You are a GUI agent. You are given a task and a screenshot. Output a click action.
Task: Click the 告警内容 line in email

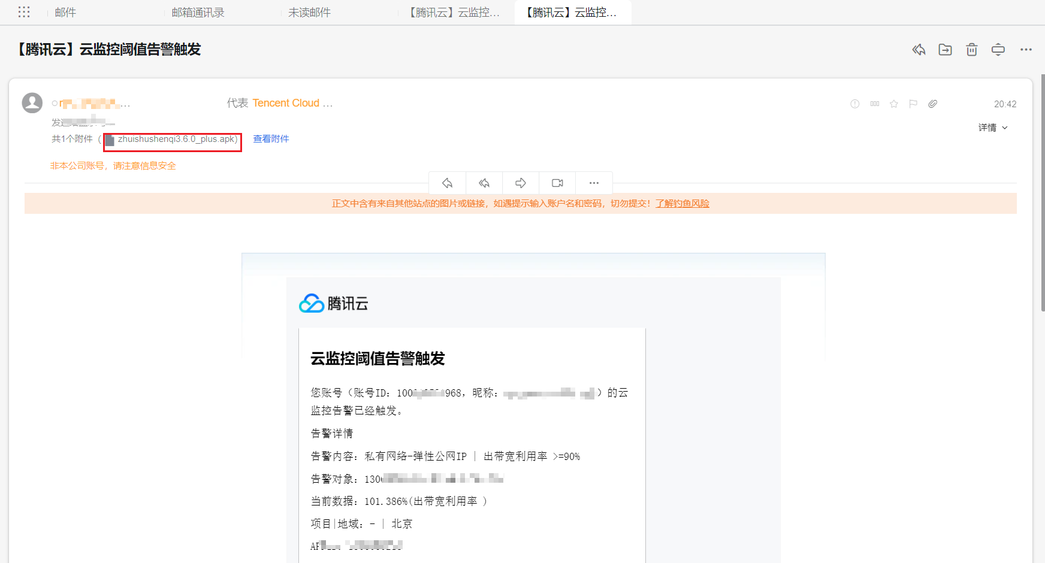coord(445,456)
